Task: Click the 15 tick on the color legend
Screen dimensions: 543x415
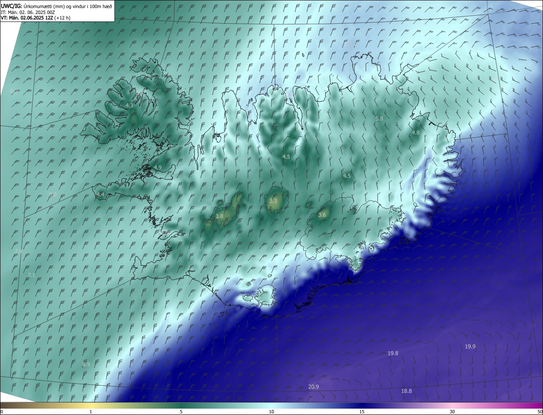Action: (x=362, y=412)
